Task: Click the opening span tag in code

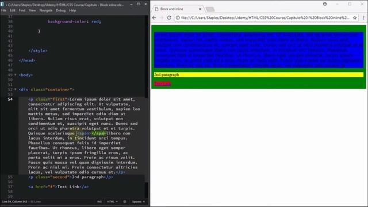Action: click(83, 133)
